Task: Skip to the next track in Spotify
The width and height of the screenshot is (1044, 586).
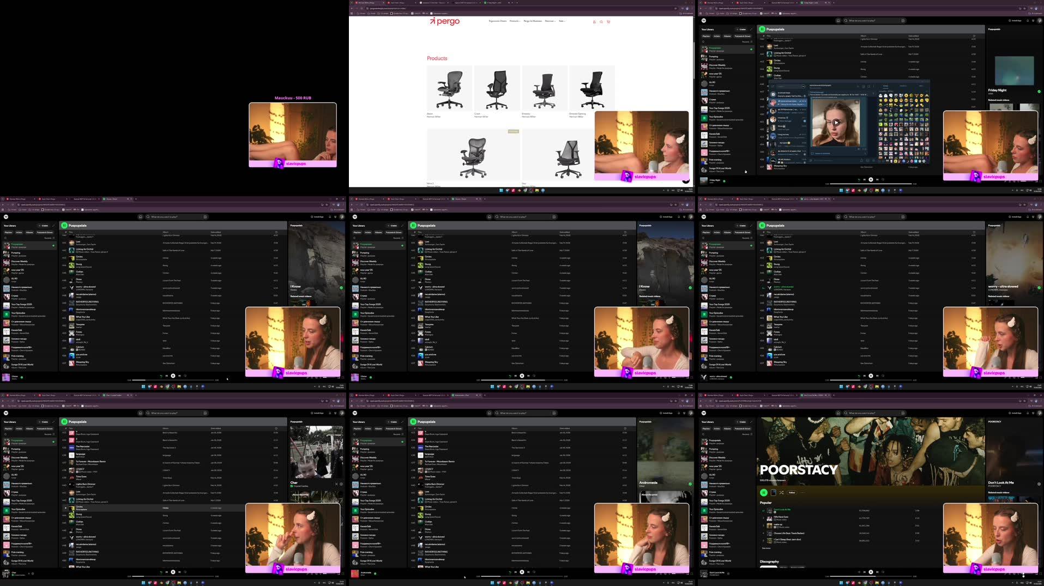Action: pos(877,179)
